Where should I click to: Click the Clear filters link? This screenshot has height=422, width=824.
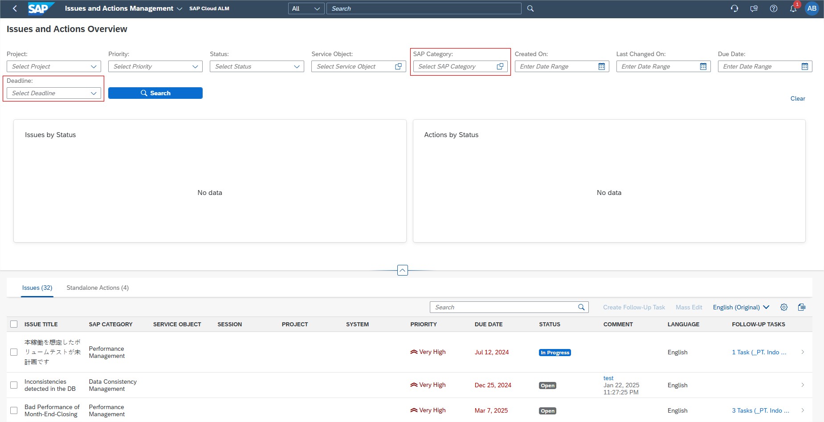coord(797,98)
